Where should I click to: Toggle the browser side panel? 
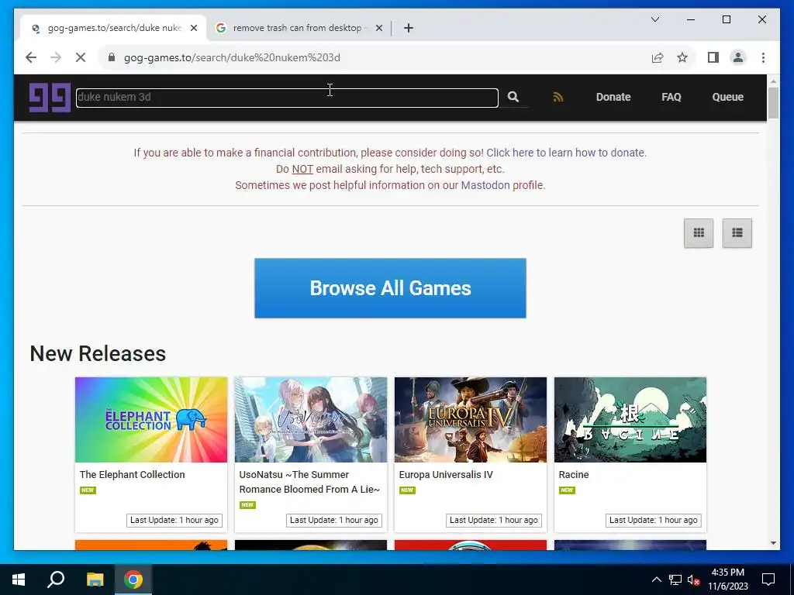(713, 57)
